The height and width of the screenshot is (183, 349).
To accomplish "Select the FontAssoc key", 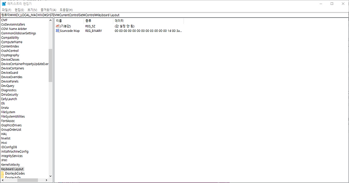I will tap(8, 121).
